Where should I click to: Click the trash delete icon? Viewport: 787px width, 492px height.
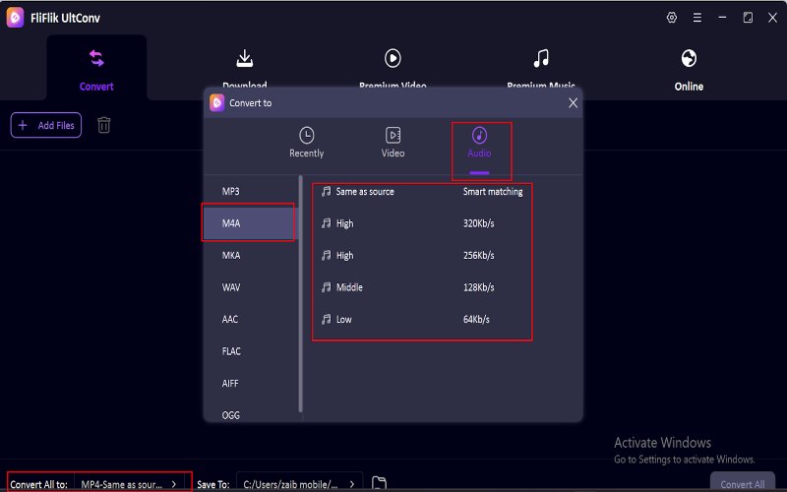(104, 125)
